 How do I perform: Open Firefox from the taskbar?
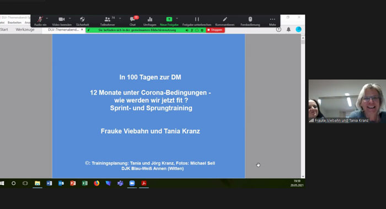[x=96, y=183]
